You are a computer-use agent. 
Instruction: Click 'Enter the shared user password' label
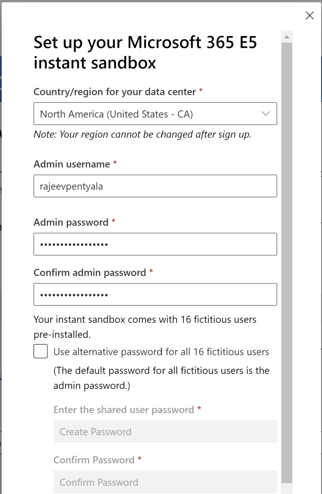124,410
